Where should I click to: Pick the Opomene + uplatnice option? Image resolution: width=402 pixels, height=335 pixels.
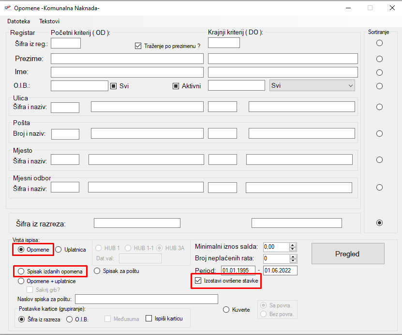pos(21,281)
